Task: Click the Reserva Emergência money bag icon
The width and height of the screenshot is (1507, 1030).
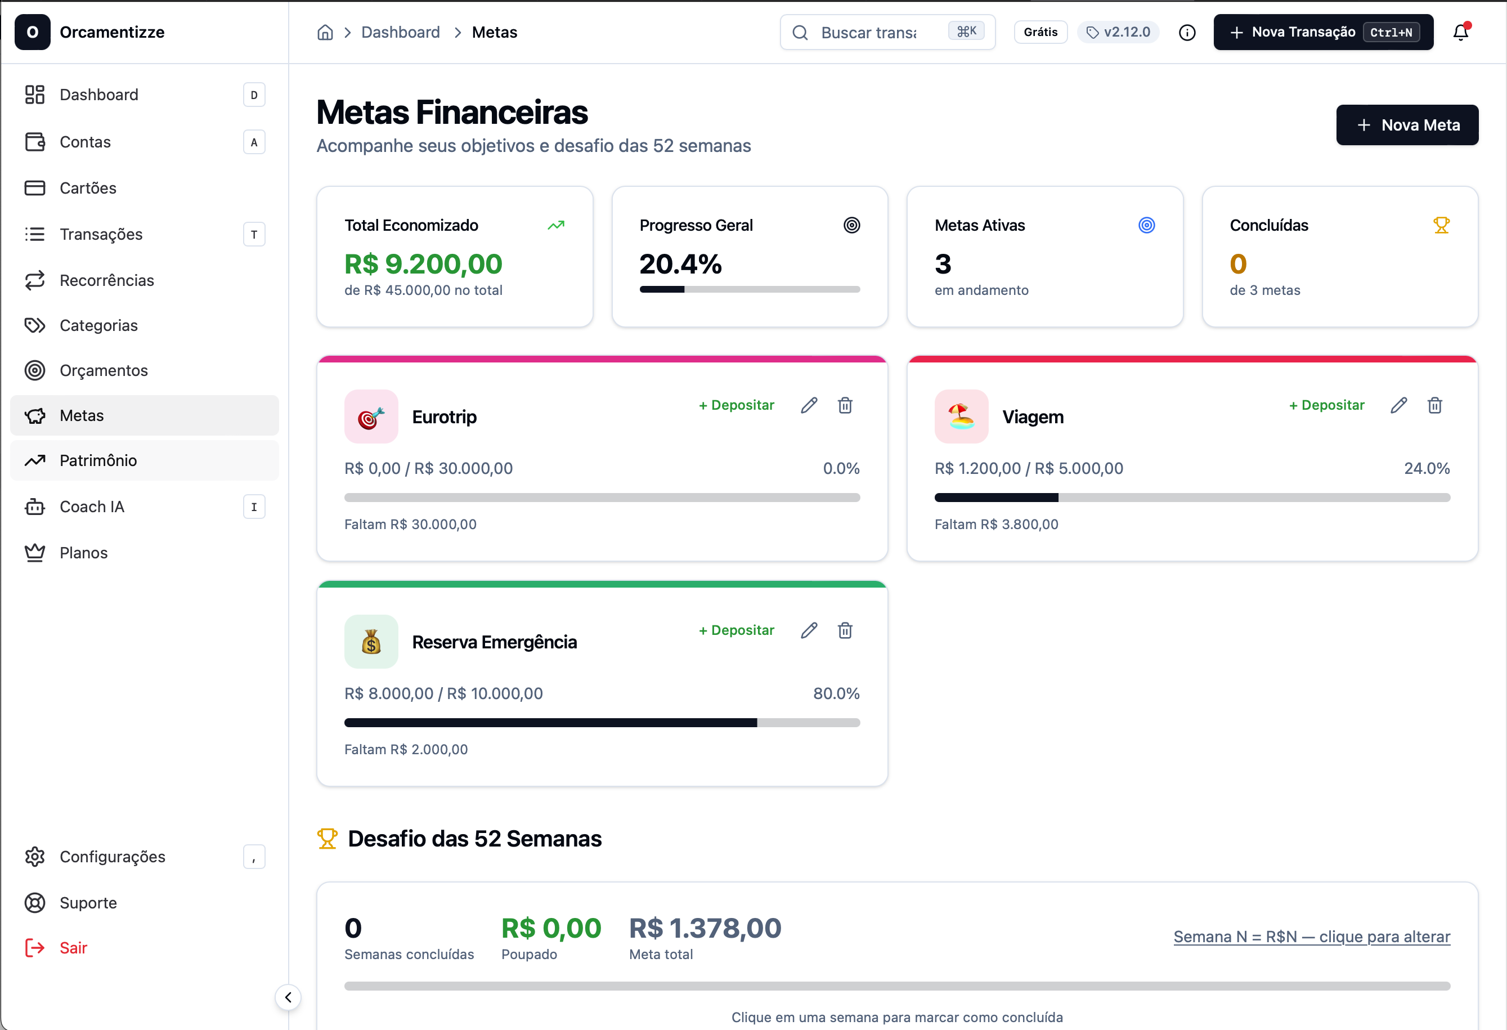Action: click(371, 642)
